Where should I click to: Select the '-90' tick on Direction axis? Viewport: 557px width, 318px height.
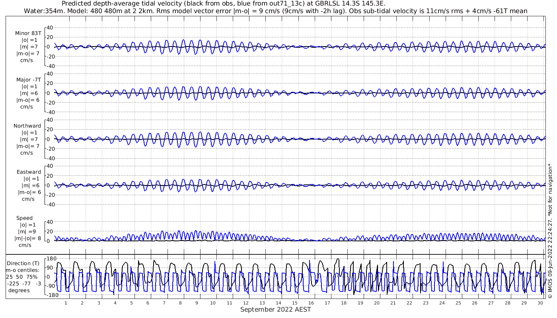(x=51, y=286)
